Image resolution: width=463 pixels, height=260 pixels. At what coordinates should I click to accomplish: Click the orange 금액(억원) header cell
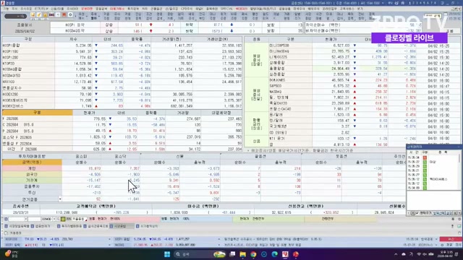pos(32,162)
